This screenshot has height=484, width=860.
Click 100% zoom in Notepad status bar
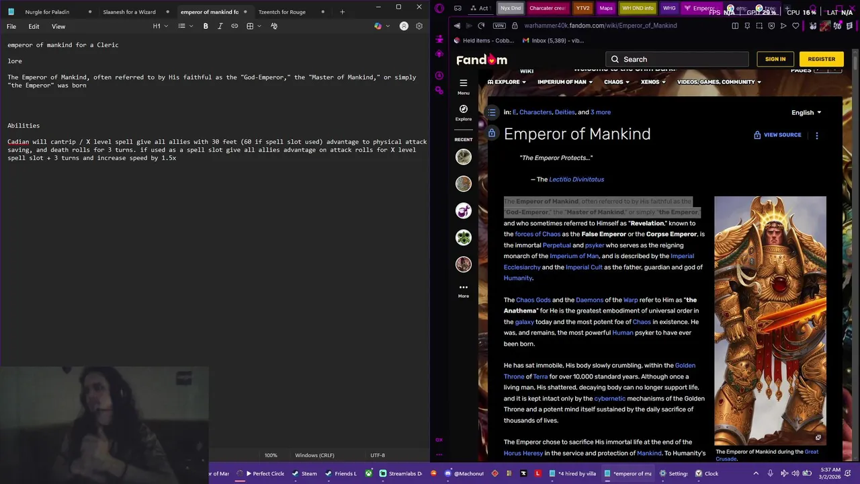click(x=271, y=455)
